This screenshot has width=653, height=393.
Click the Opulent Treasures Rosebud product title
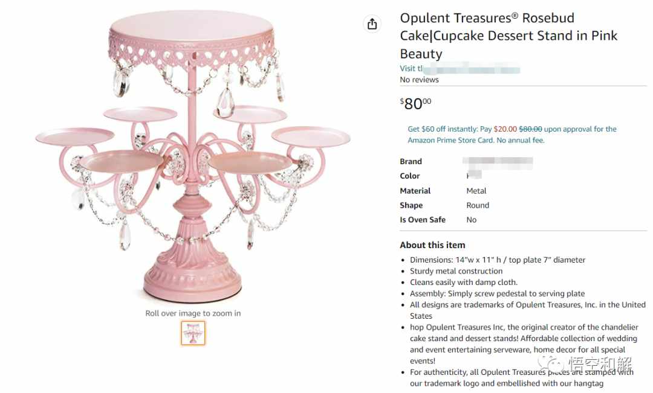[508, 36]
